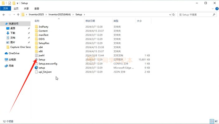This screenshot has height=124, width=219.
Task: Switch to the 查看 ribbon tab
Action: pos(37,8)
